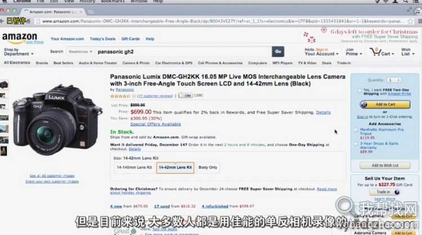
Task: Select the second product thumbnail
Action: click(x=3, y=96)
